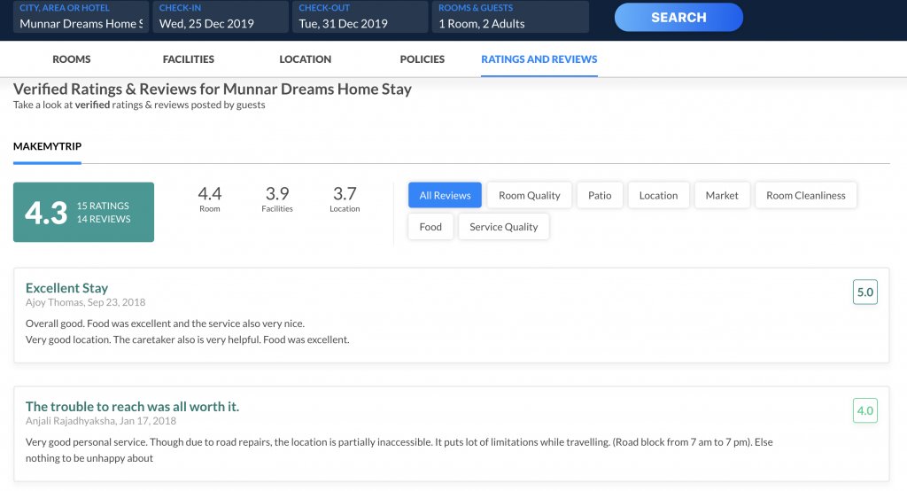Click the 5.0 score badge on Ajoy's review

coord(864,292)
